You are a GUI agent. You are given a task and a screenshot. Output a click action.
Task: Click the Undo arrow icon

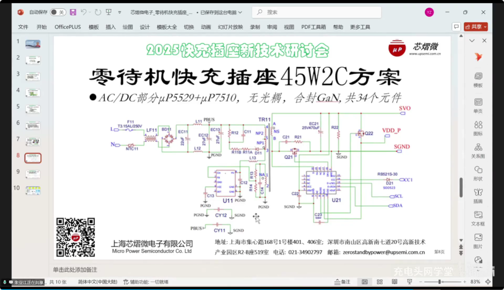(84, 12)
